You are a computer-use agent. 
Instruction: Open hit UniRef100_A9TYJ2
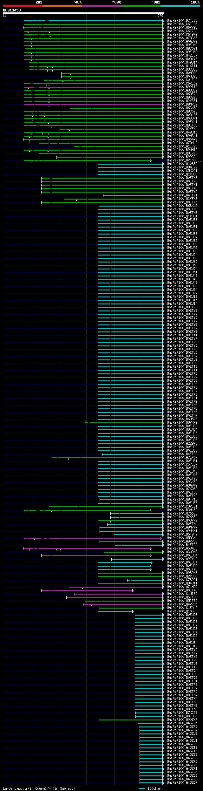182,559
